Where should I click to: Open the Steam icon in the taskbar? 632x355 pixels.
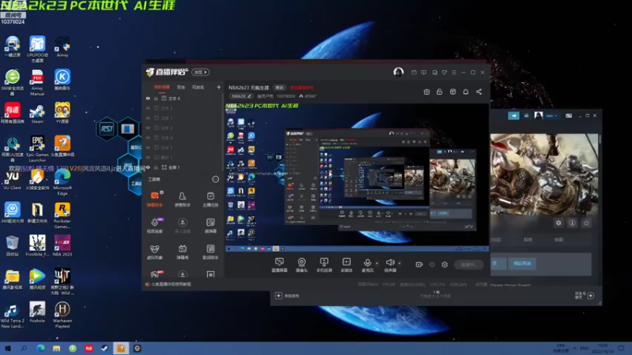[x=104, y=348]
